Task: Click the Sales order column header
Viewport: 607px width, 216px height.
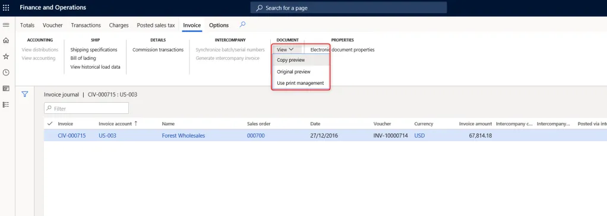Action: [258, 124]
